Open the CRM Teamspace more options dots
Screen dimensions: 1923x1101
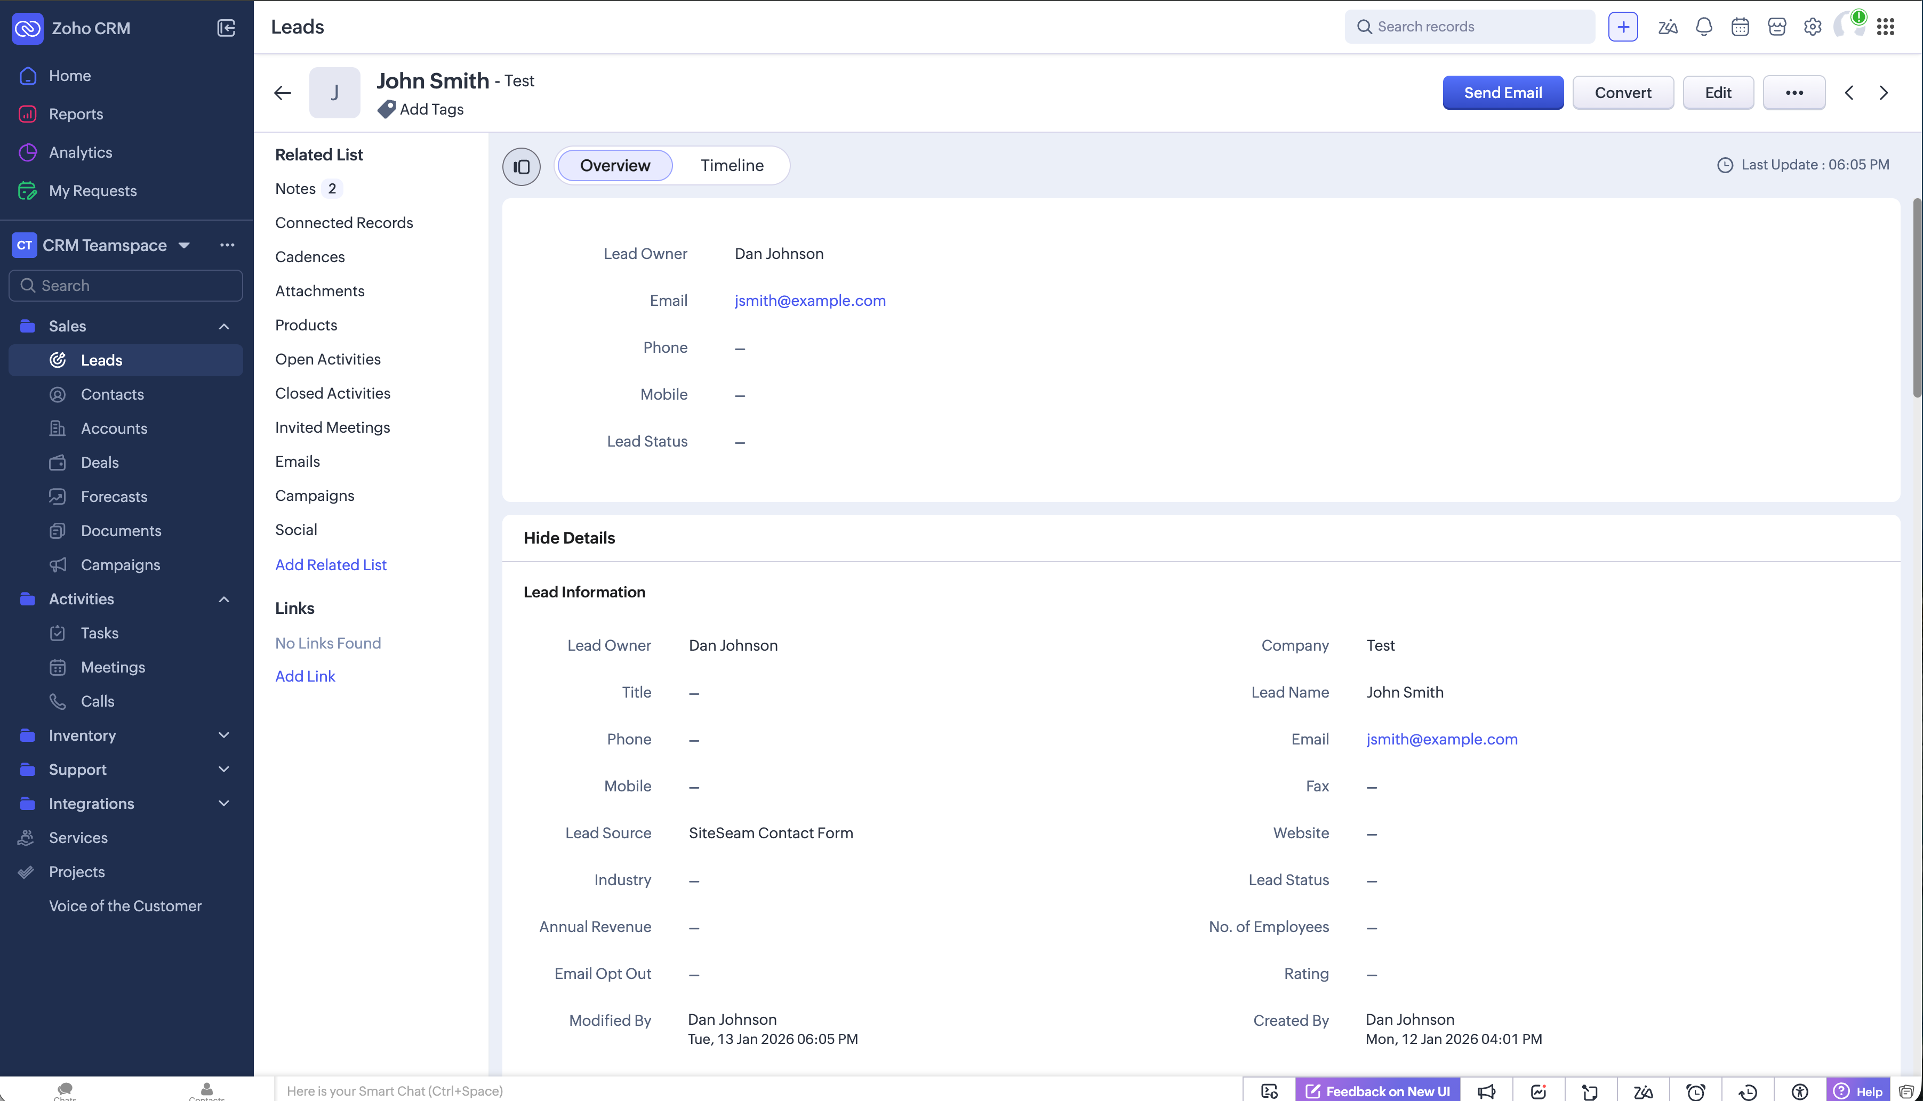227,245
